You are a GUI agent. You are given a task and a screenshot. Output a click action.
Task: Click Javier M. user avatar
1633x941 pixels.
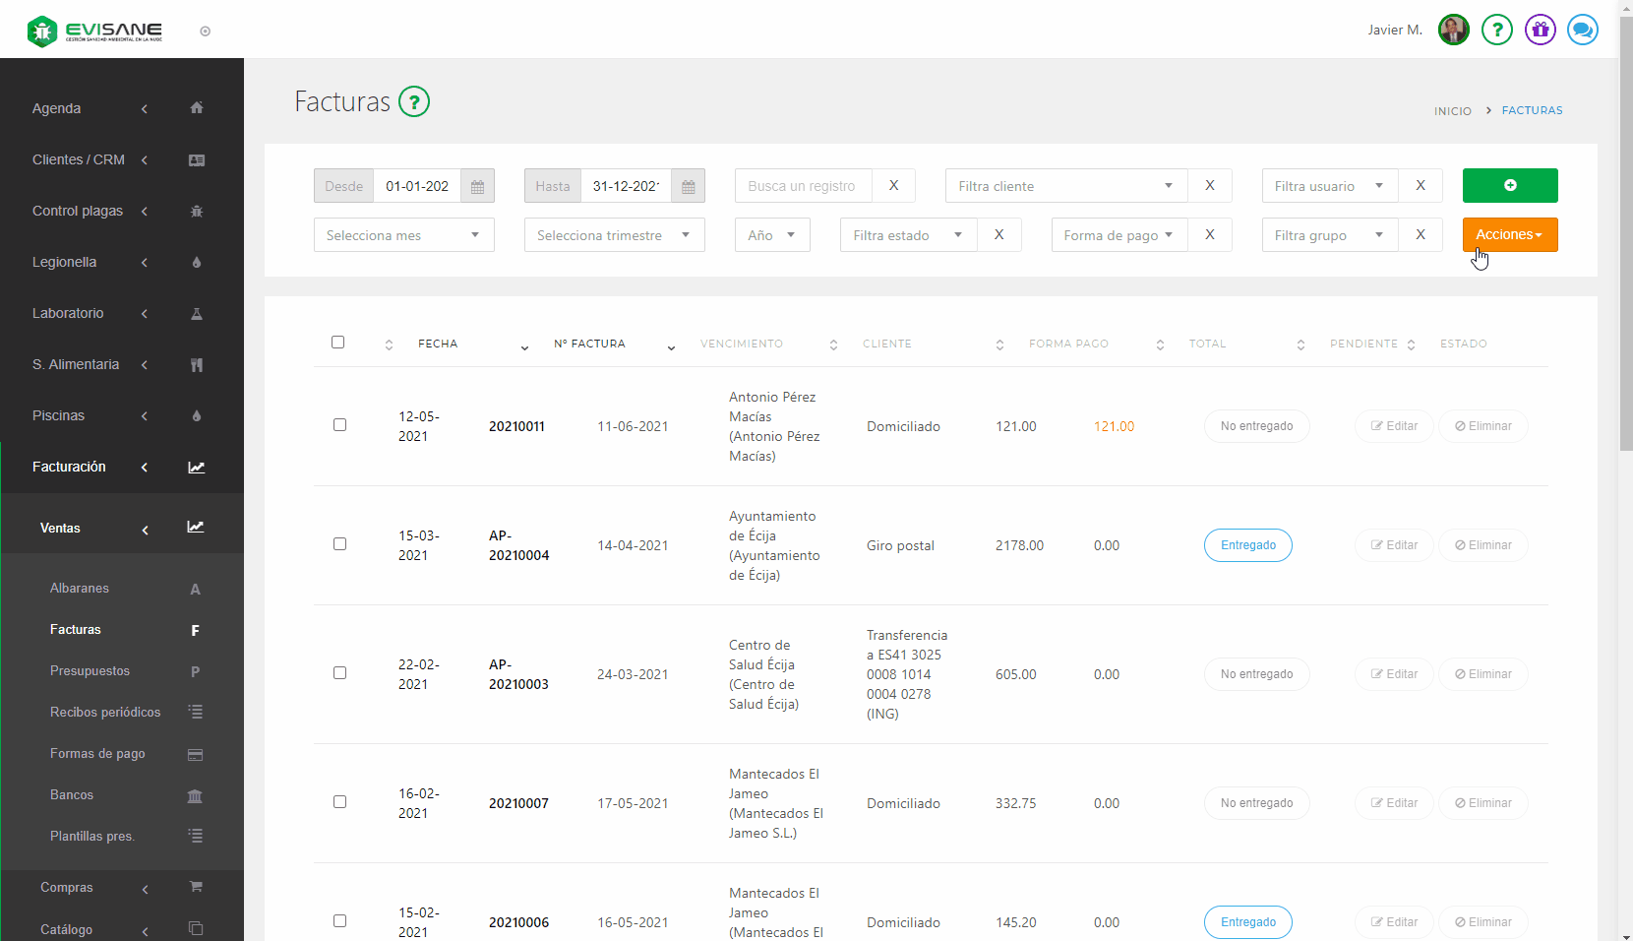(x=1453, y=30)
